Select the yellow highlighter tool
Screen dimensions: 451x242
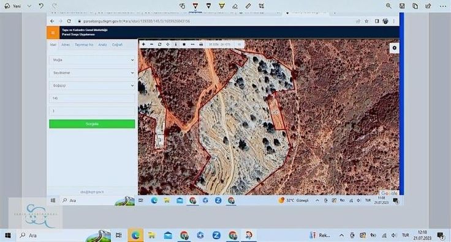pos(222,5)
